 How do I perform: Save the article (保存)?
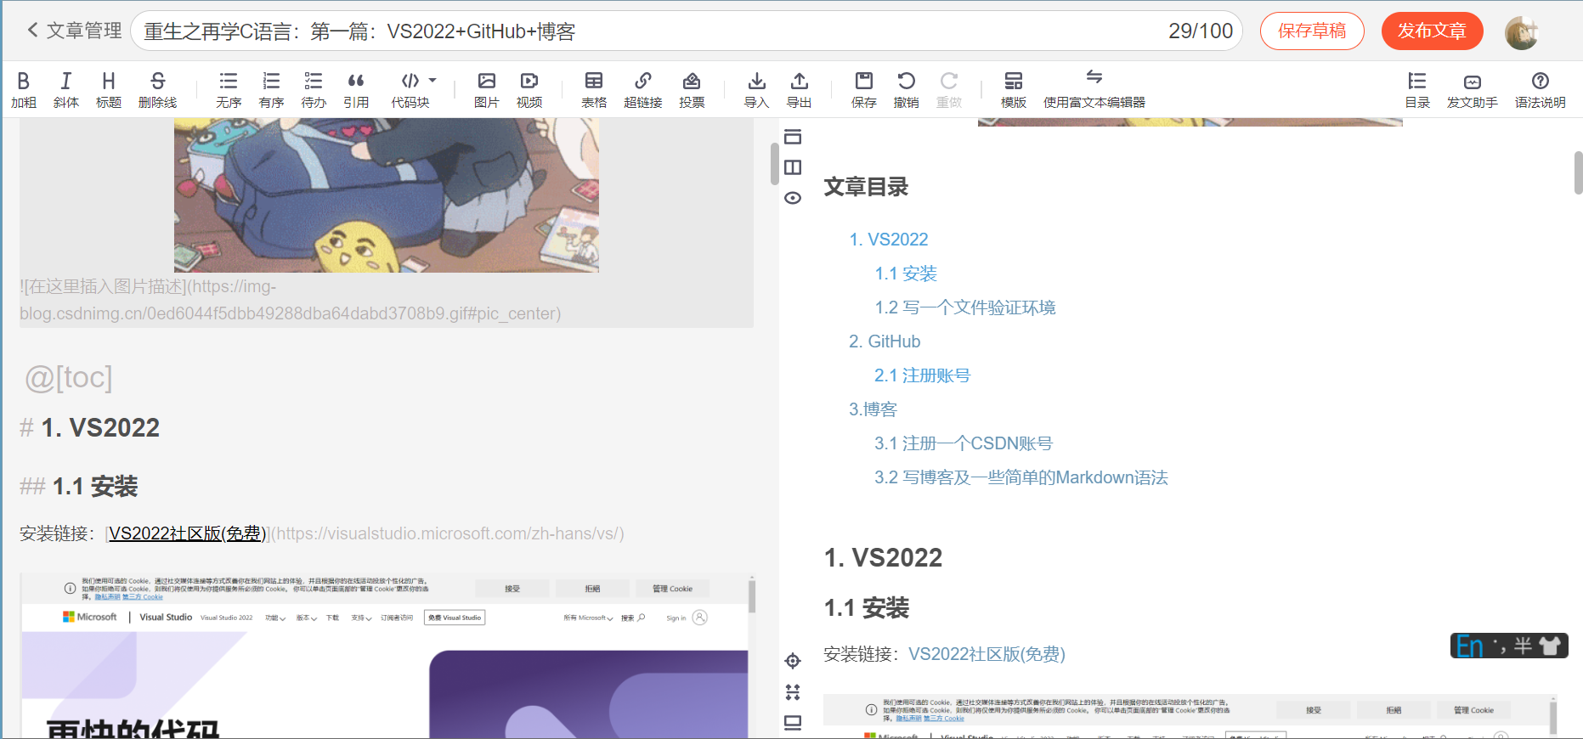click(864, 90)
